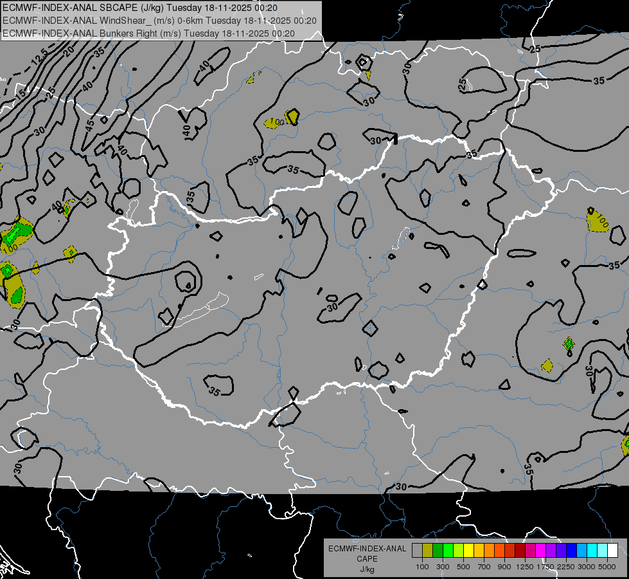Click the bright green swatch above 300

tap(448, 551)
